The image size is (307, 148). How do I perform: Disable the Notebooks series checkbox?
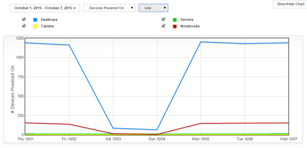pyautogui.click(x=163, y=26)
